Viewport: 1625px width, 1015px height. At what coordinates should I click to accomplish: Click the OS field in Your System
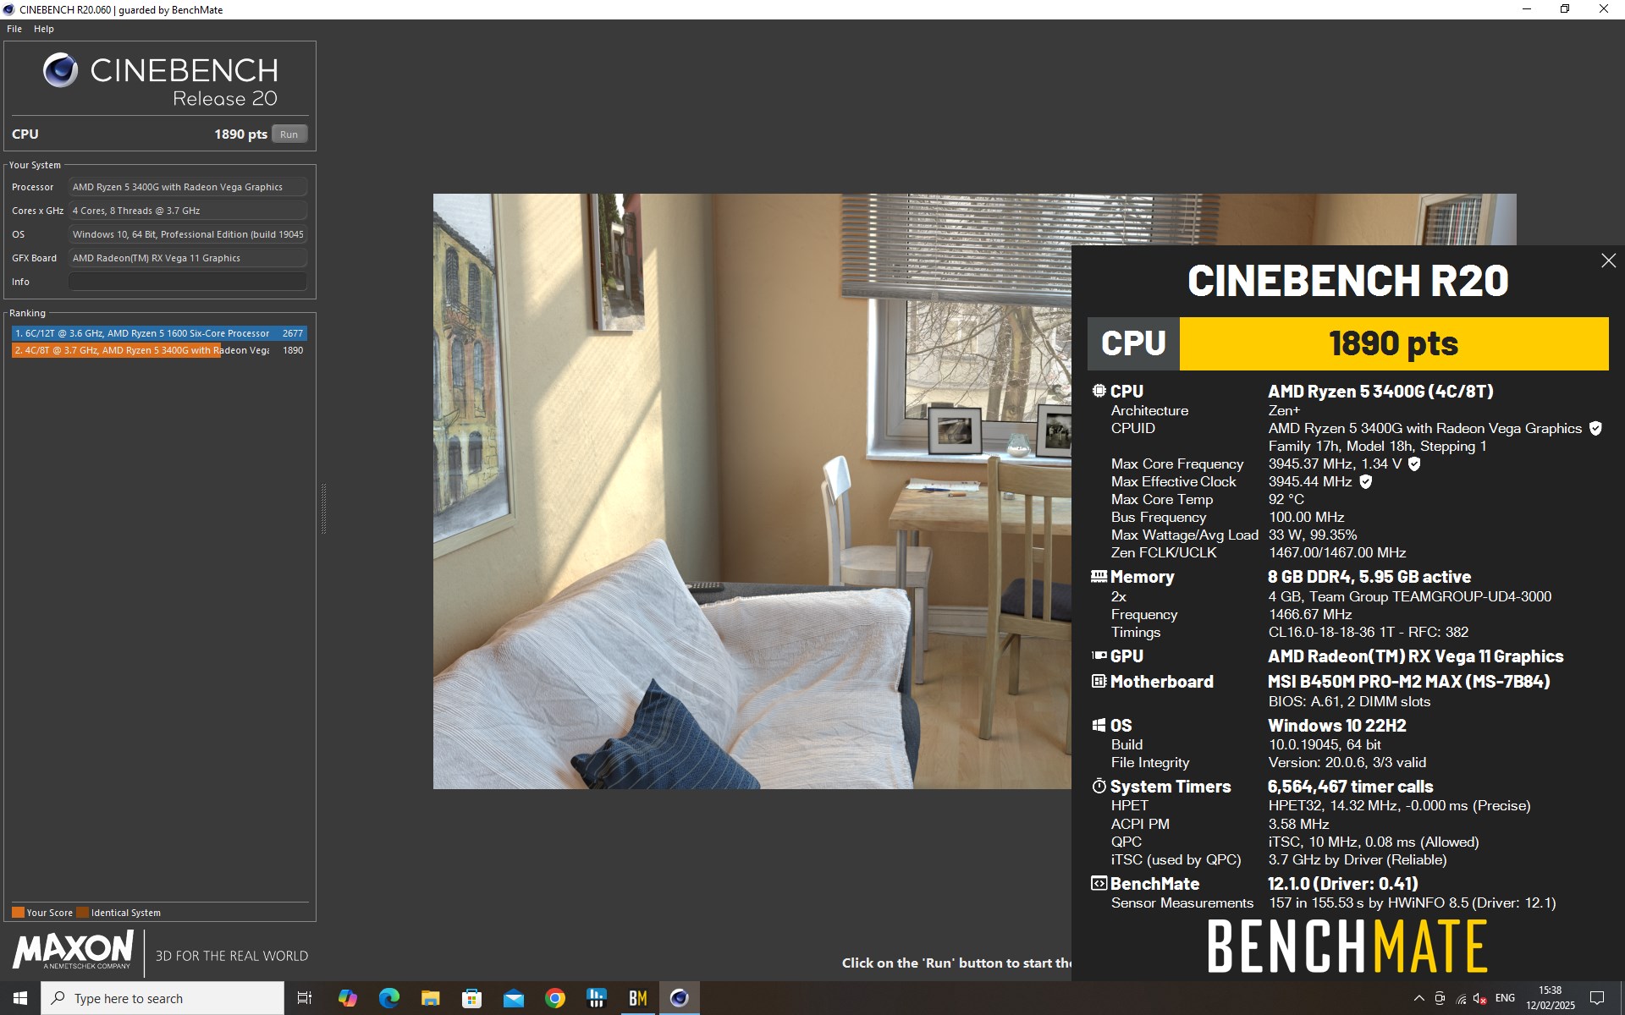187,234
